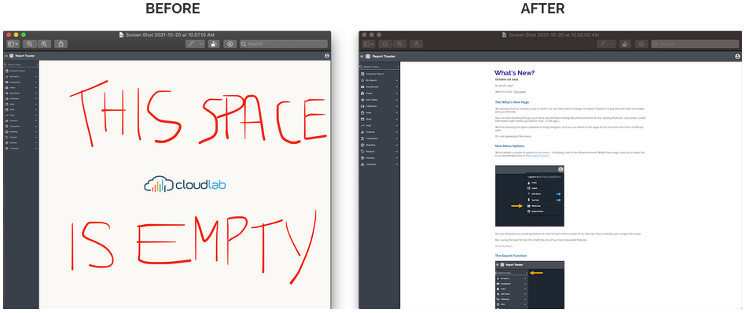Click Draft Orders icon in AFTER window sidebar

[362, 99]
